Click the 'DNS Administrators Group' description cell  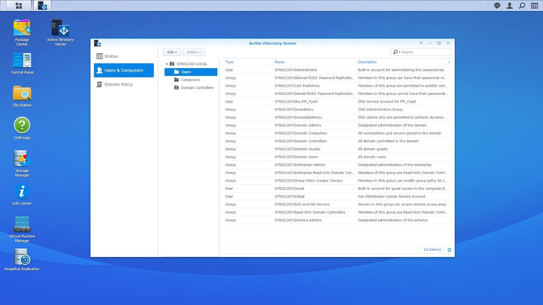coord(380,109)
